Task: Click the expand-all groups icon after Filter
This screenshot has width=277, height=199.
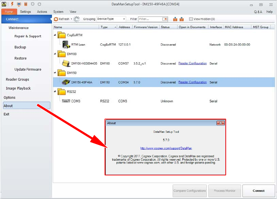Action: pyautogui.click(x=175, y=19)
